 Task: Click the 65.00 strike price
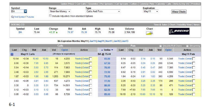107,59
